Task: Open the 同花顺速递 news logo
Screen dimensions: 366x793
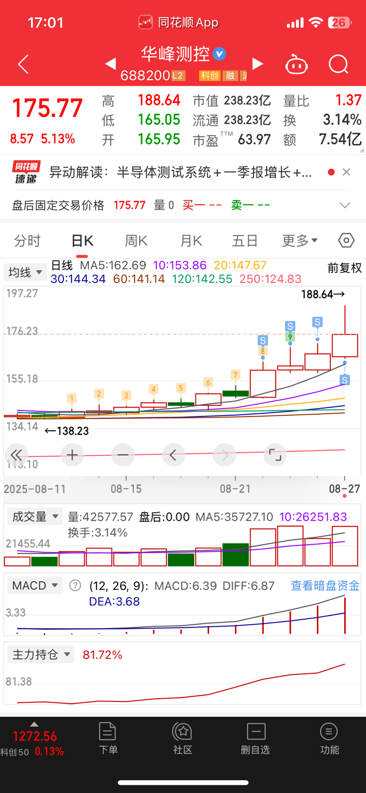Action: pos(26,172)
